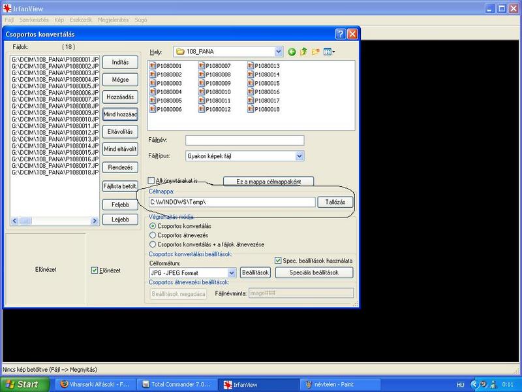Click the help question mark button in dialog

340,34
